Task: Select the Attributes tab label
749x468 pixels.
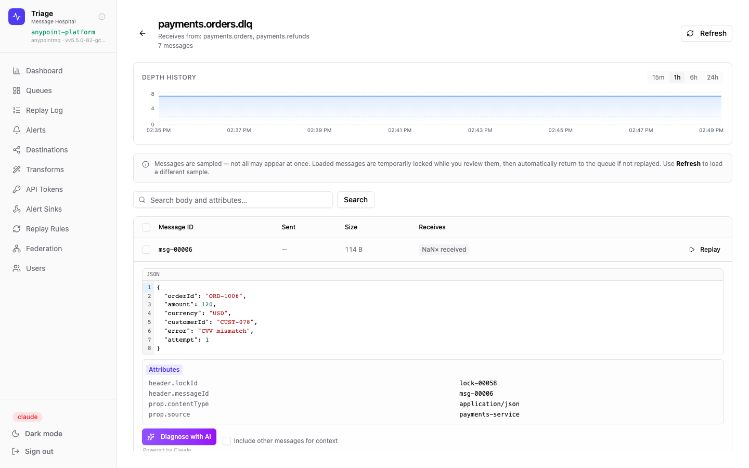Action: click(x=164, y=370)
